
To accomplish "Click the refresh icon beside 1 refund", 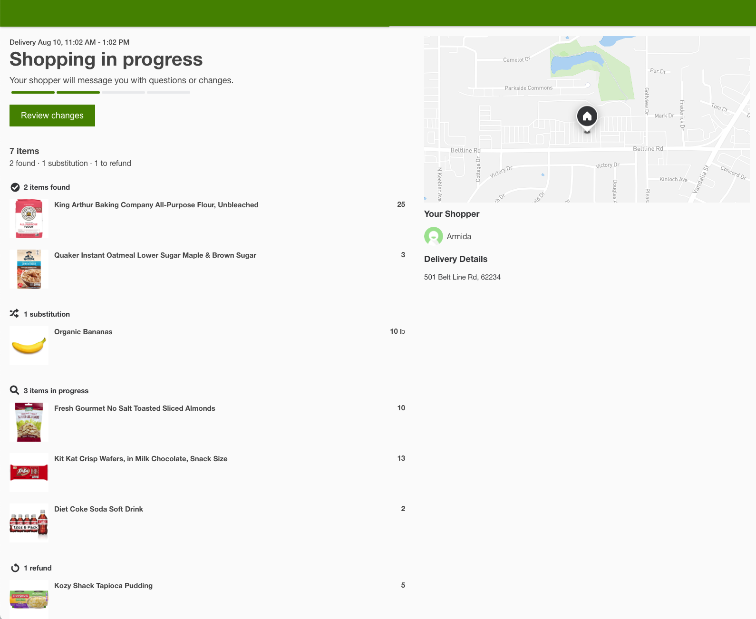I will pos(15,568).
